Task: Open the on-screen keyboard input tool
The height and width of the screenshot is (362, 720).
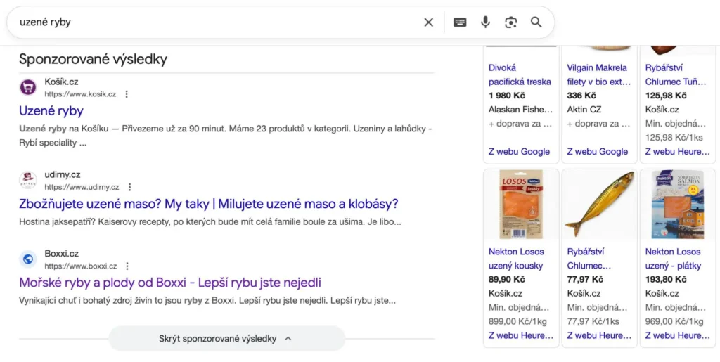Action: (x=460, y=22)
